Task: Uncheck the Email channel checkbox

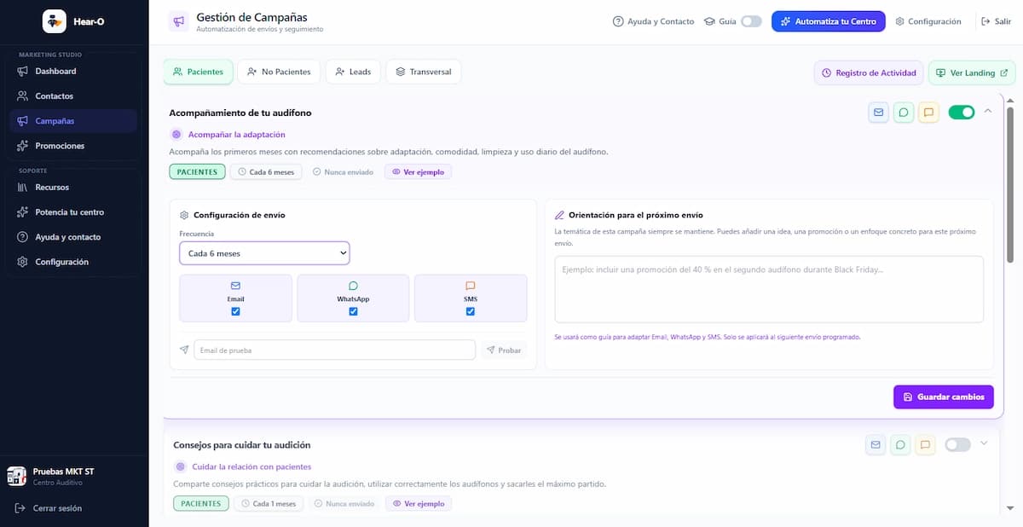Action: click(x=236, y=311)
